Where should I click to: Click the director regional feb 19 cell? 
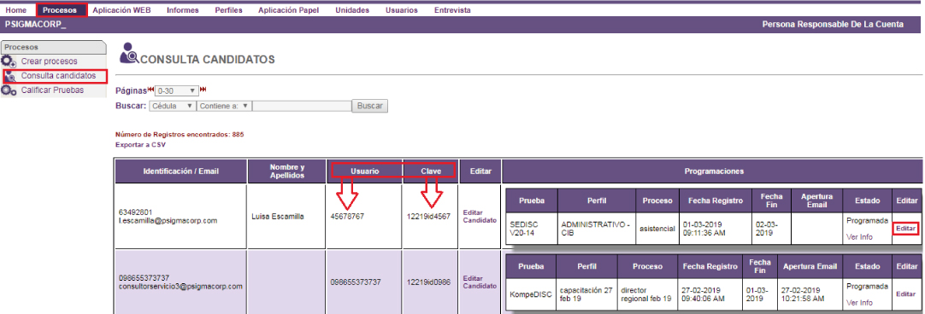[646, 294]
